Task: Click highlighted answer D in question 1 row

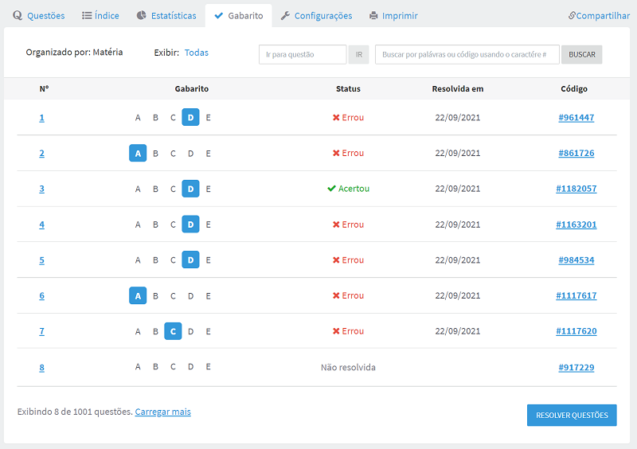Action: point(190,118)
